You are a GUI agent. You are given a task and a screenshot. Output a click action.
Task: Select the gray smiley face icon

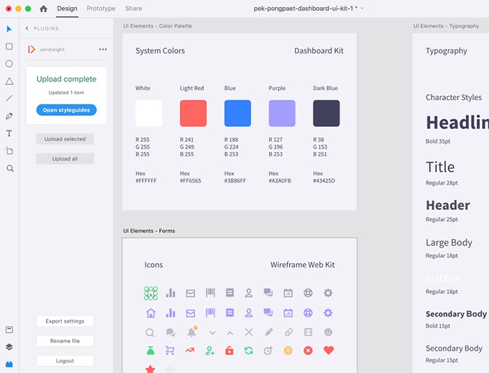click(328, 332)
